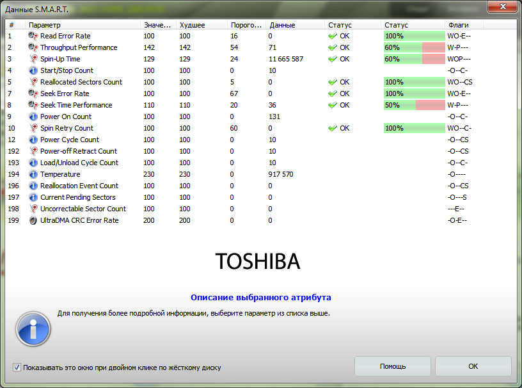The width and height of the screenshot is (522, 388).
Task: Select the UltraDMA CRC Error Rate name
Action: pos(79,220)
